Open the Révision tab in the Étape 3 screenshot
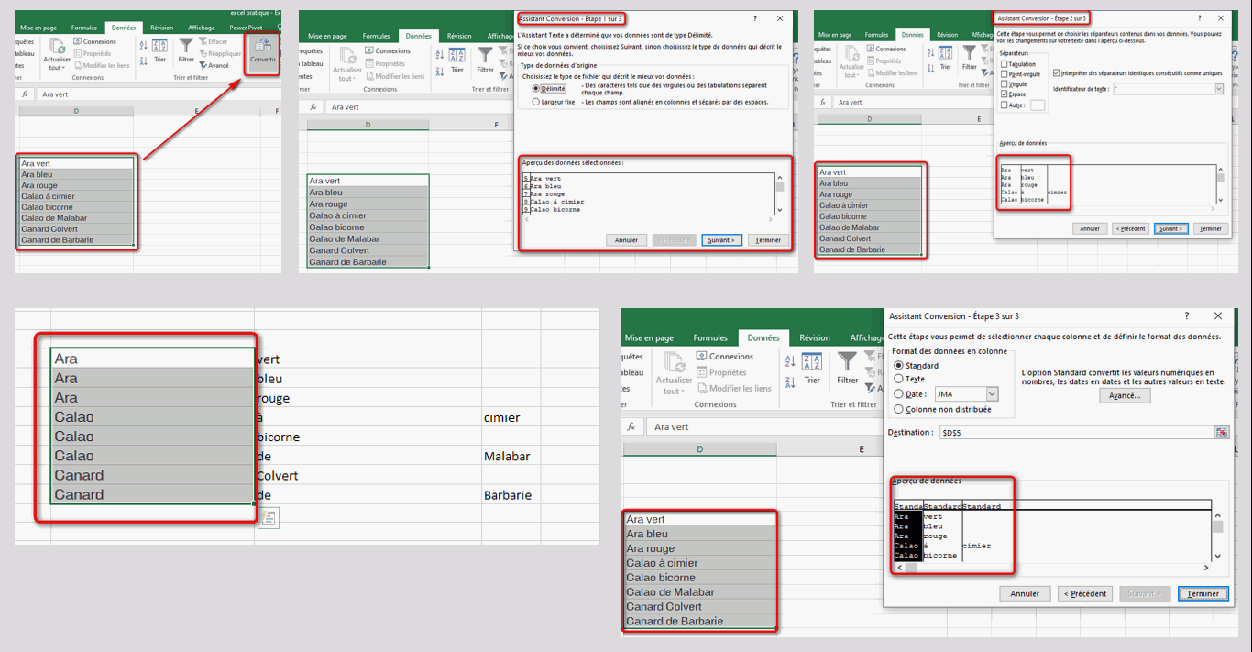1252x652 pixels. point(814,337)
